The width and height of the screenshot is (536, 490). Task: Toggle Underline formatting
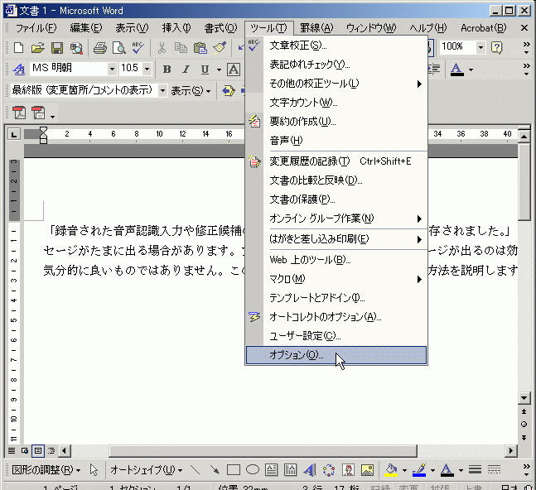(204, 70)
